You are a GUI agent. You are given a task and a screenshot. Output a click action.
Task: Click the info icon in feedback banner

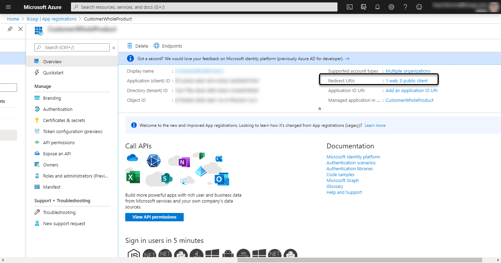[x=130, y=58]
